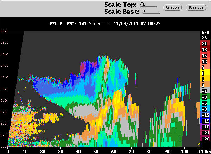The height and width of the screenshot is (154, 211).
Task: Dismiss the RHI window
Action: tap(196, 7)
